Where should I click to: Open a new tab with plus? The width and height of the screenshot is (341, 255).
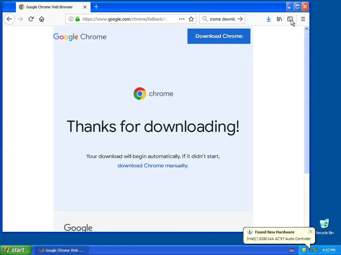tap(96, 7)
